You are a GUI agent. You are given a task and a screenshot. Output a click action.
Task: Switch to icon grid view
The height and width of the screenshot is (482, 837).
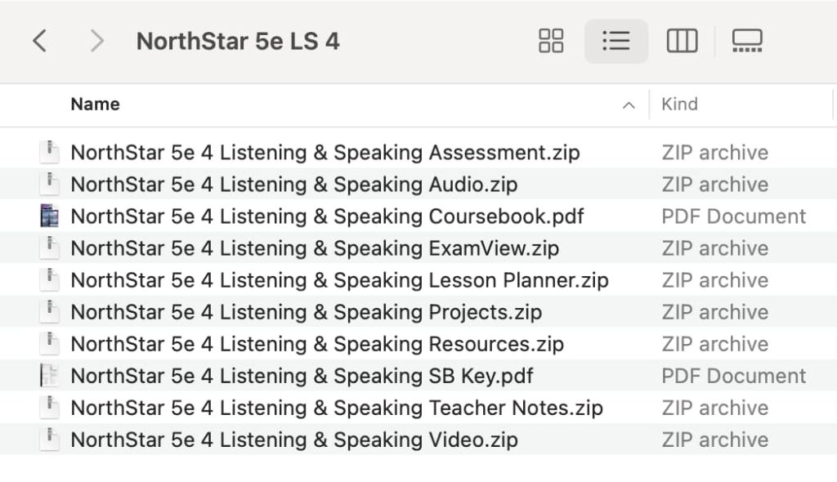550,40
